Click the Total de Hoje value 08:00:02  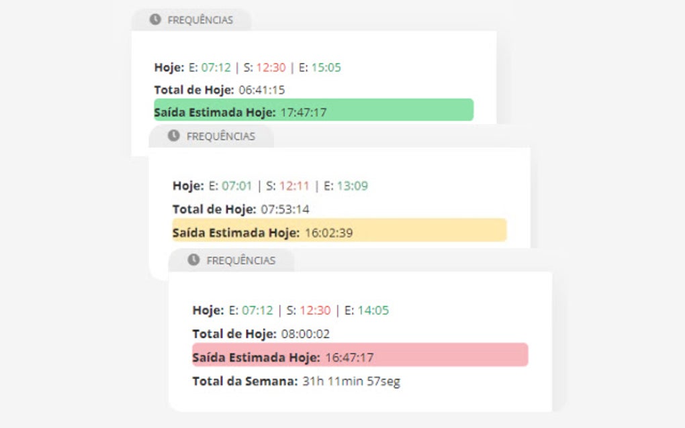(305, 333)
